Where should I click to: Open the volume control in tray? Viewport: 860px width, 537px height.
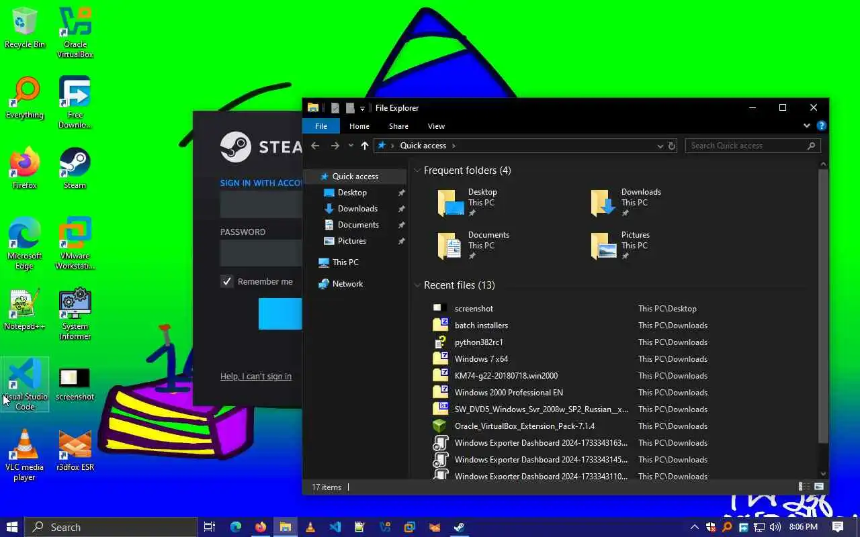(x=775, y=527)
